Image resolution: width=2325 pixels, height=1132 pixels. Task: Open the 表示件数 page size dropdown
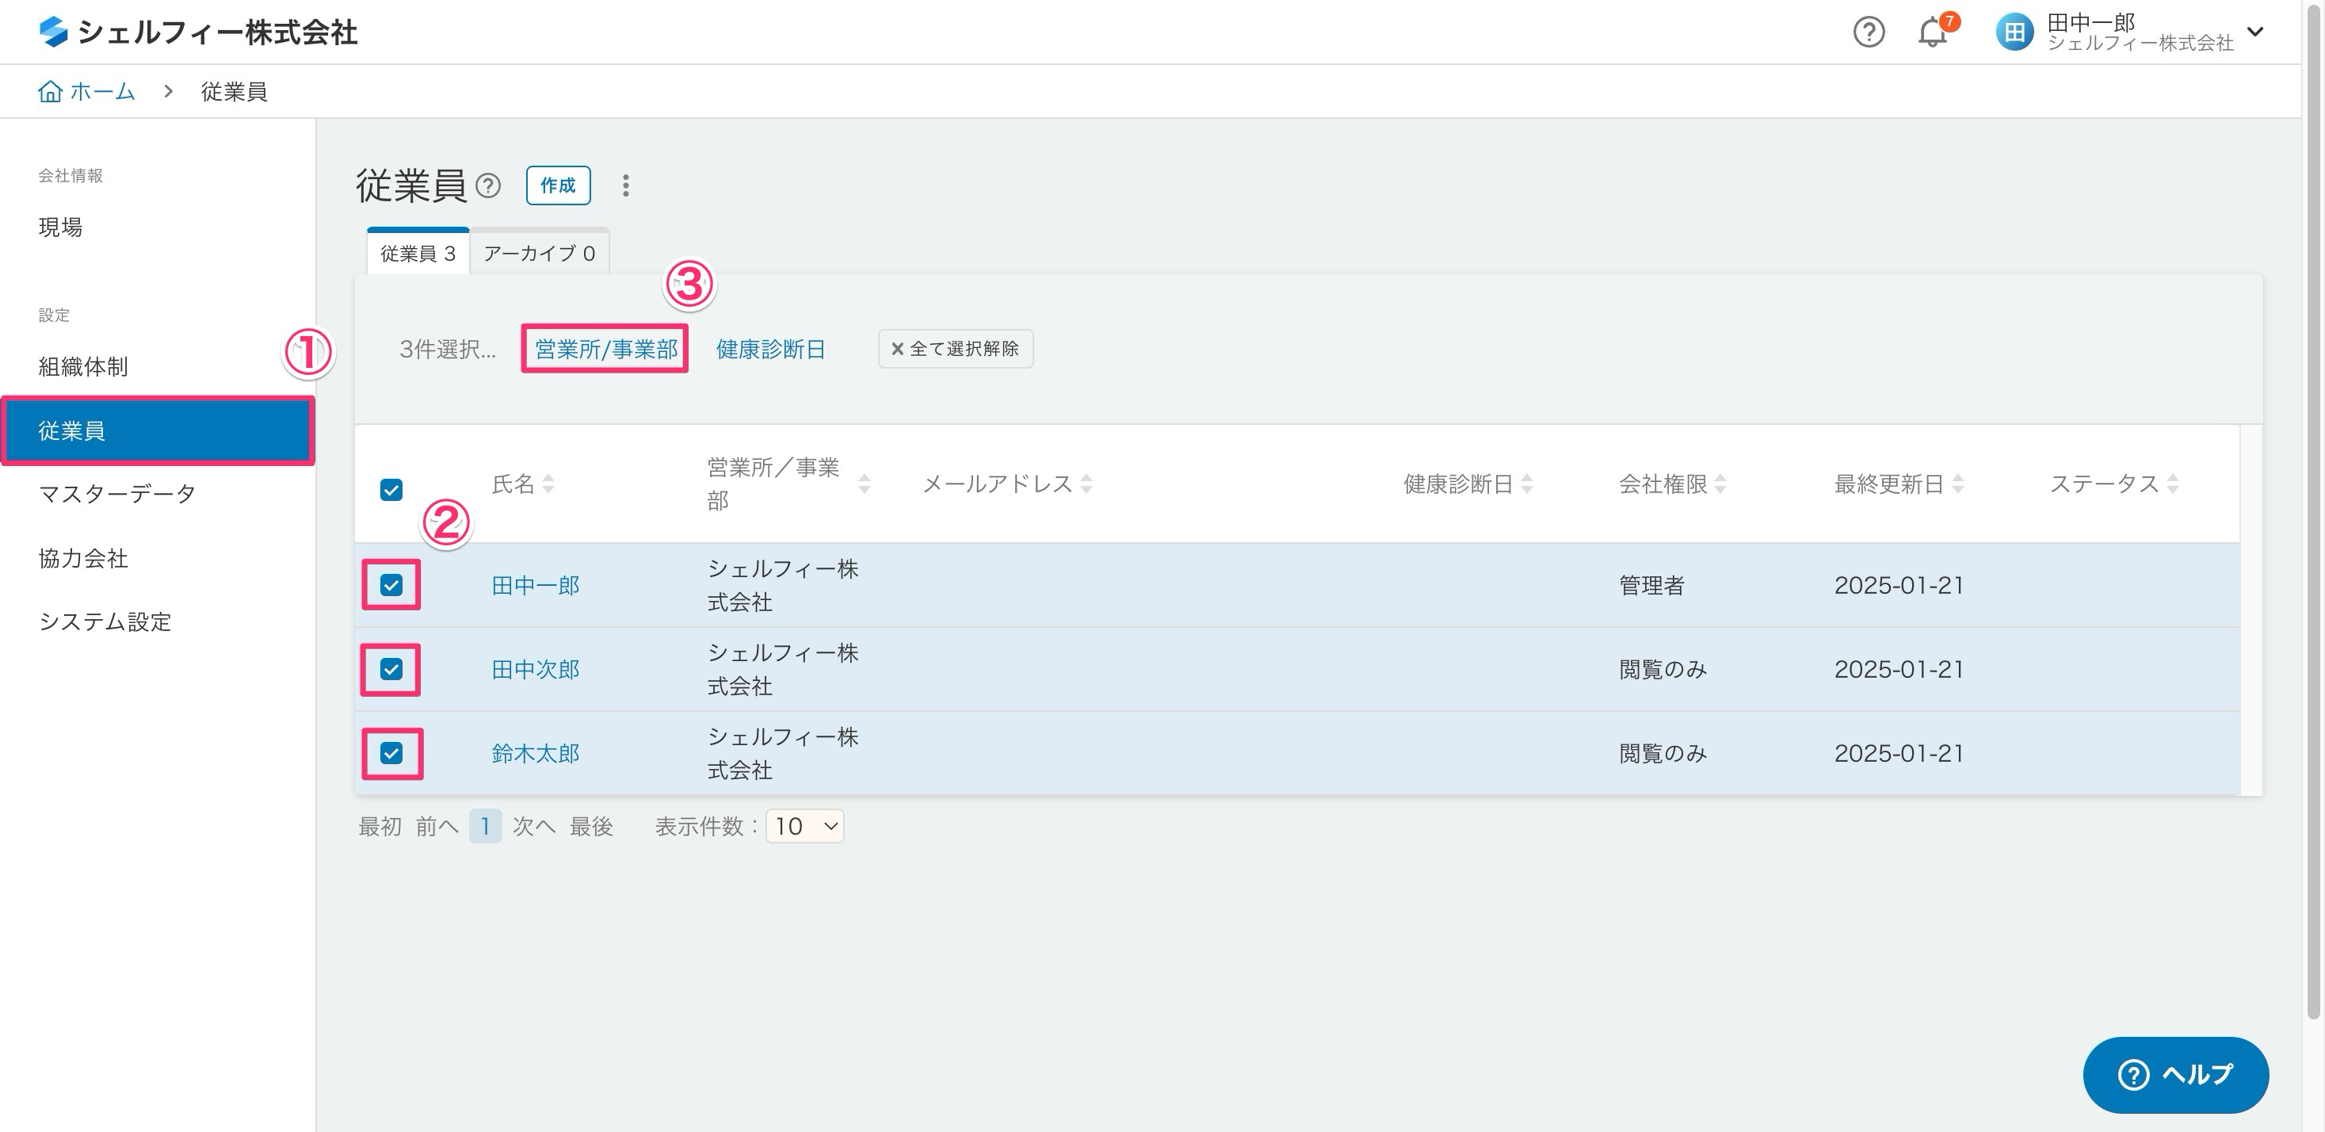[804, 826]
